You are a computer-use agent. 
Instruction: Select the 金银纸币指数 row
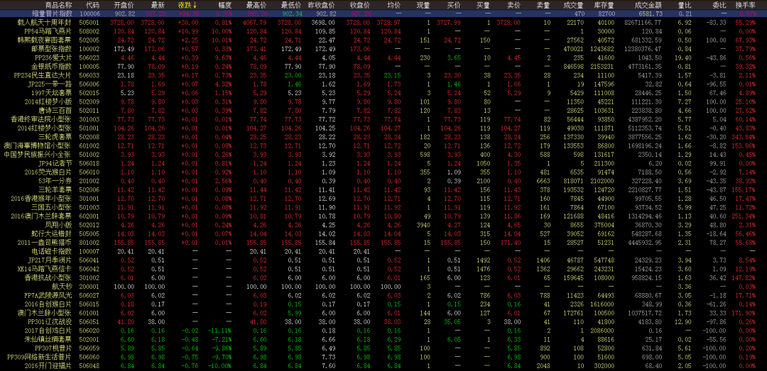tap(383, 66)
